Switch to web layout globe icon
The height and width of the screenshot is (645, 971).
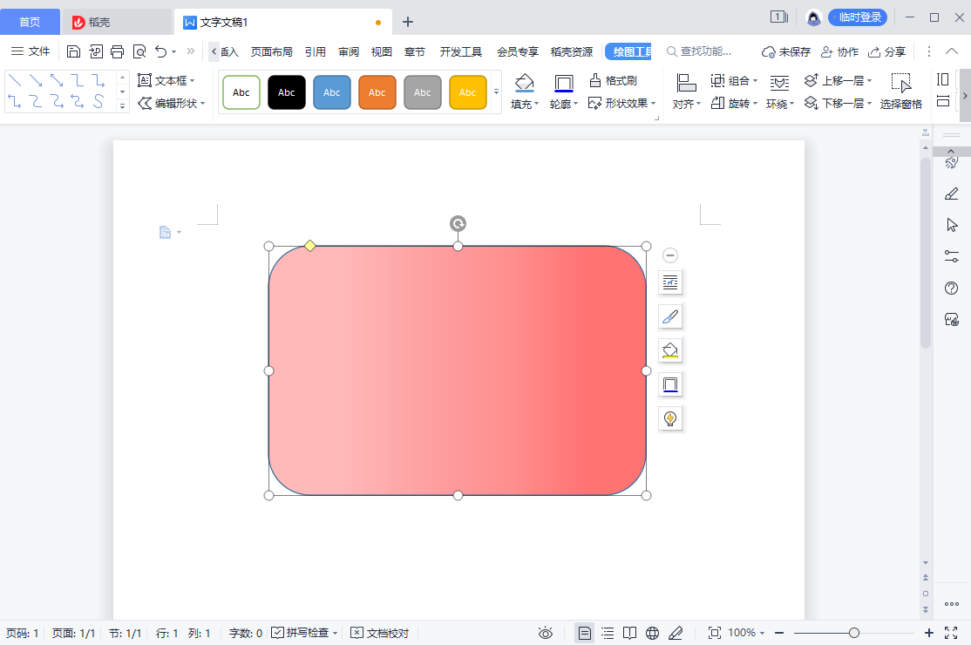(x=652, y=633)
